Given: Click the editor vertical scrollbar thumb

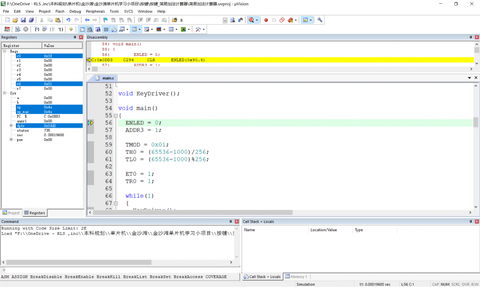Looking at the screenshot, I should pos(476,122).
